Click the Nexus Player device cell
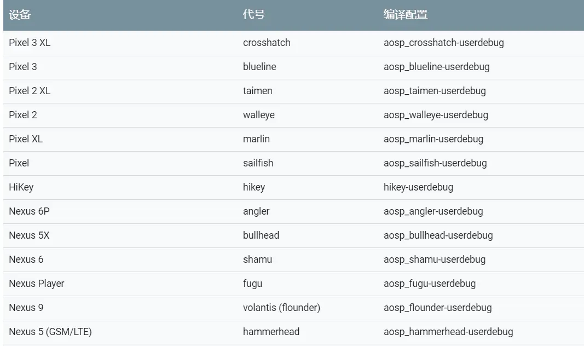The image size is (584, 346). [x=37, y=284]
